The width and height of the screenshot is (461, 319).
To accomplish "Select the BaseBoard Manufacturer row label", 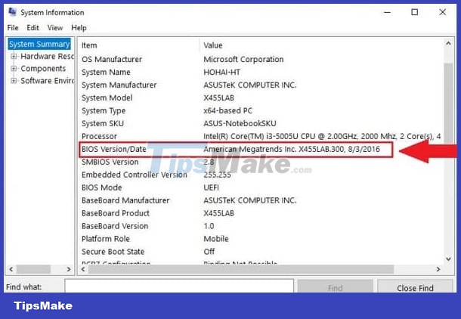I will (x=125, y=200).
